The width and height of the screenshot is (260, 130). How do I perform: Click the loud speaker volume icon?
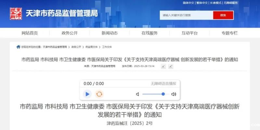click(174, 94)
